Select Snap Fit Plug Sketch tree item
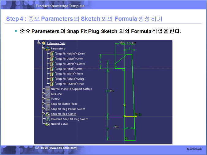 [x=63, y=114]
